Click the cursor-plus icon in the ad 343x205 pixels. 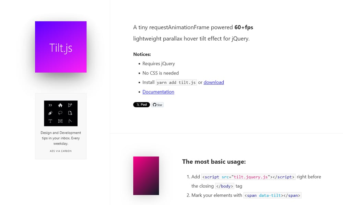[70, 105]
